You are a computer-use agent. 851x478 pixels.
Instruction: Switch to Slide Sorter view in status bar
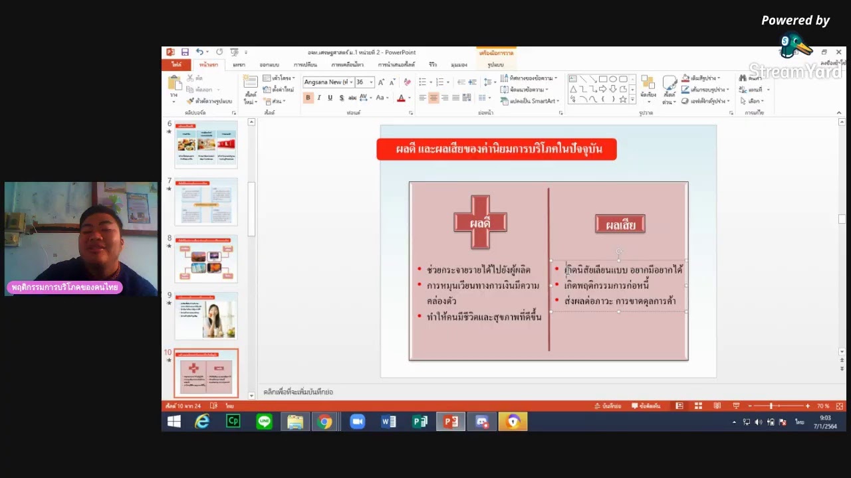(698, 406)
